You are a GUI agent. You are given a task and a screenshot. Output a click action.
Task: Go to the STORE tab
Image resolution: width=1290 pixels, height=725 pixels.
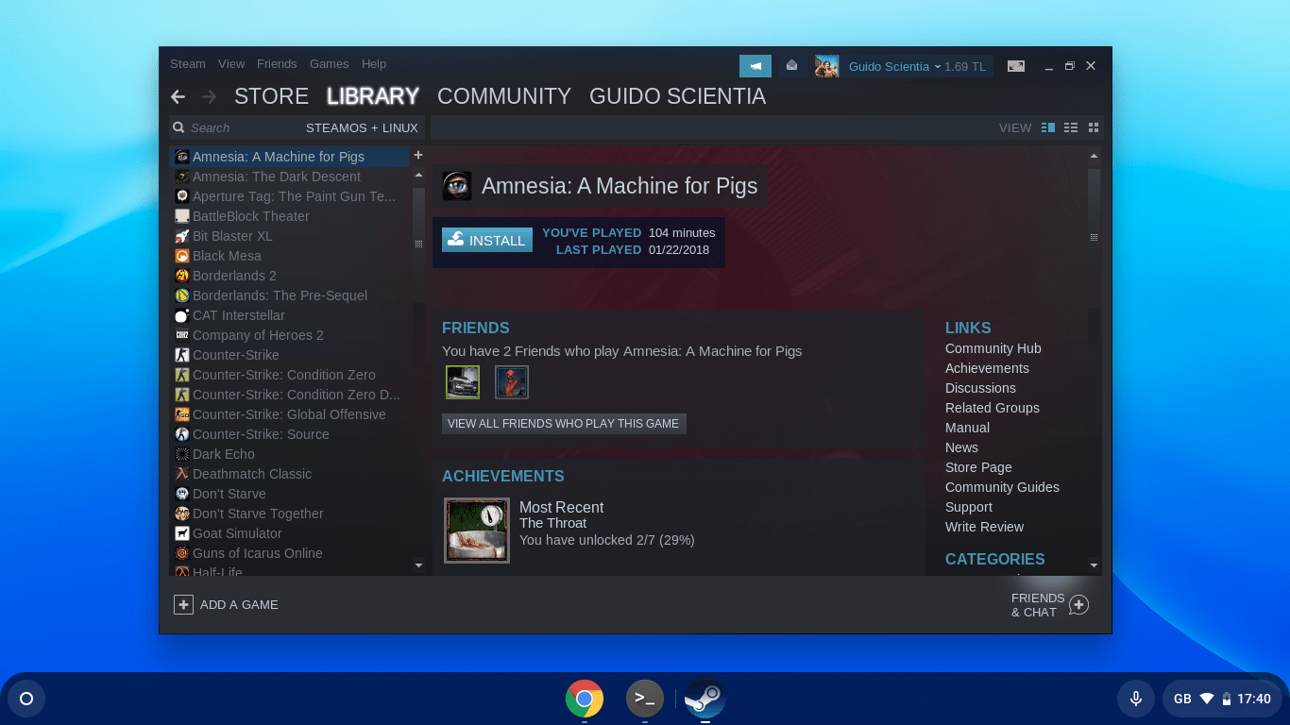click(272, 96)
